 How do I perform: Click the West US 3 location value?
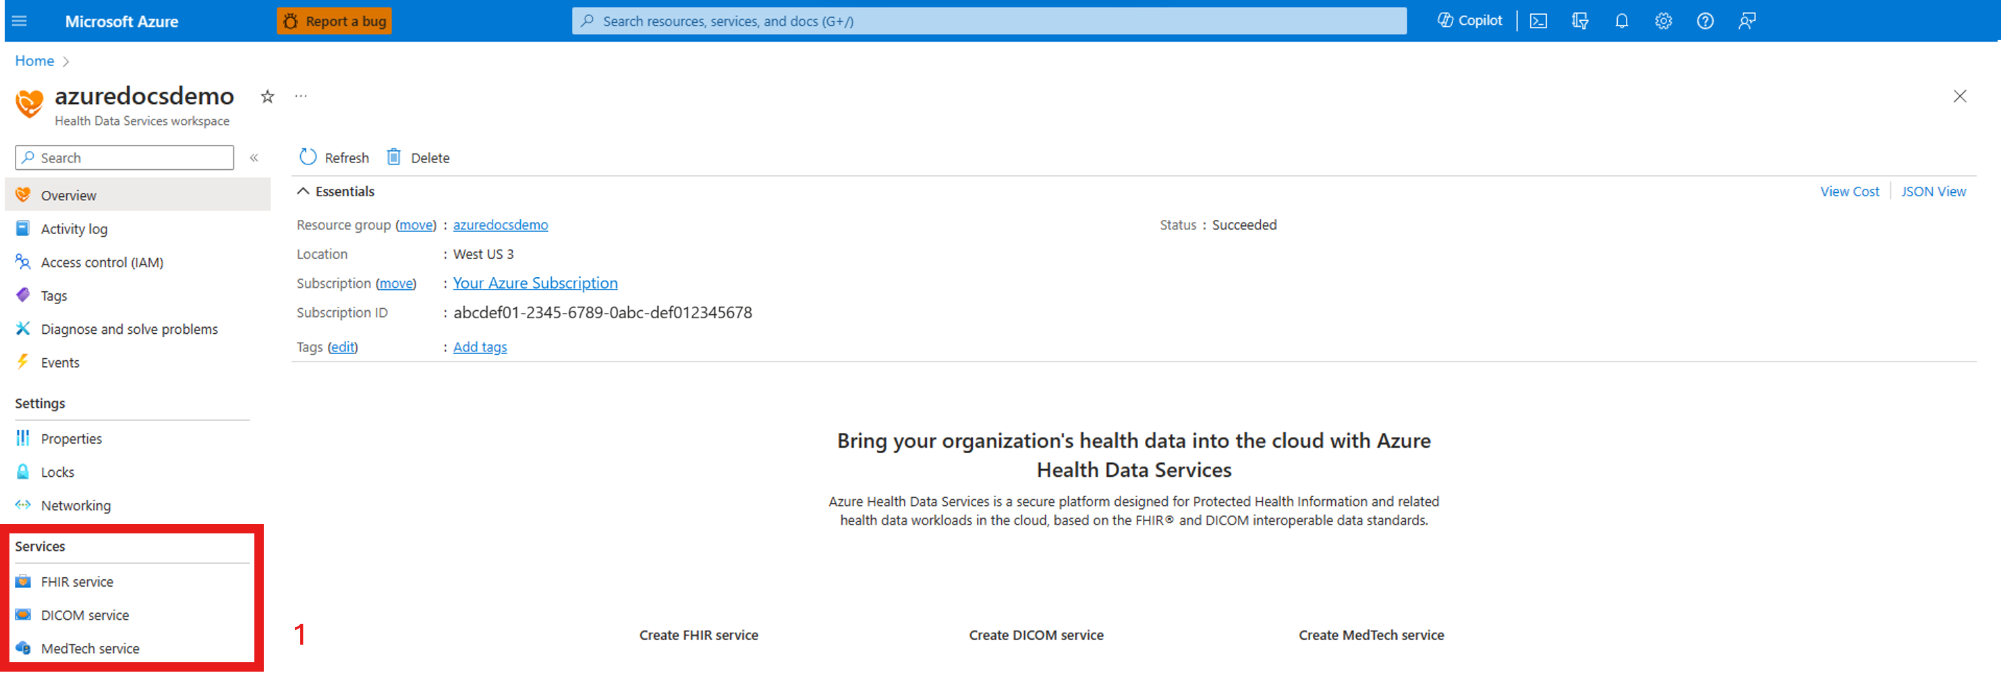[x=483, y=254]
